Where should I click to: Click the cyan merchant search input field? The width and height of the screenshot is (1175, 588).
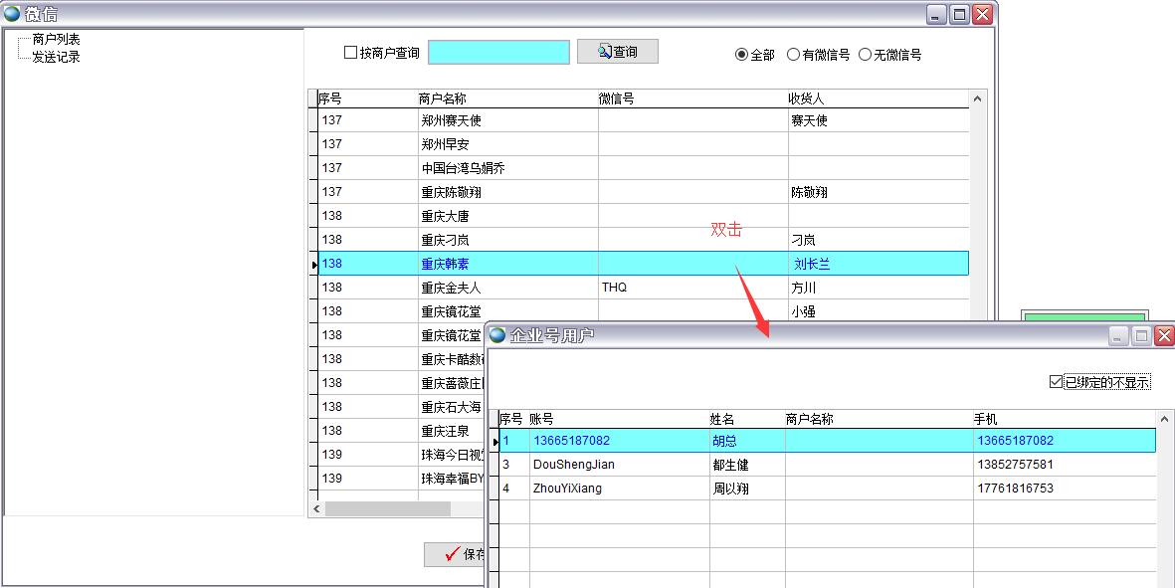[498, 52]
